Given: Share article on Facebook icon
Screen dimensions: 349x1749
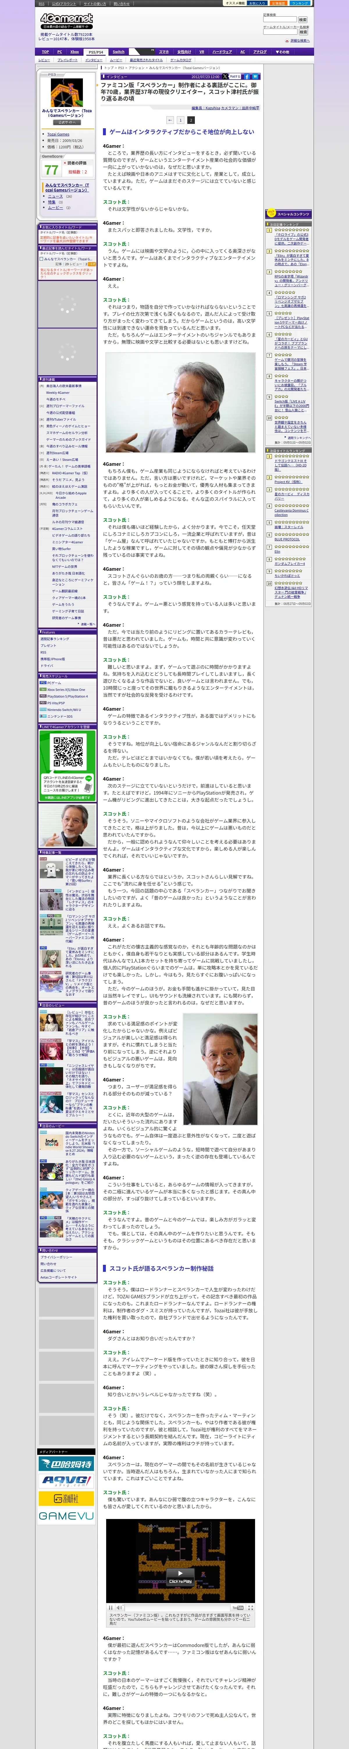Looking at the screenshot, I should (x=247, y=77).
